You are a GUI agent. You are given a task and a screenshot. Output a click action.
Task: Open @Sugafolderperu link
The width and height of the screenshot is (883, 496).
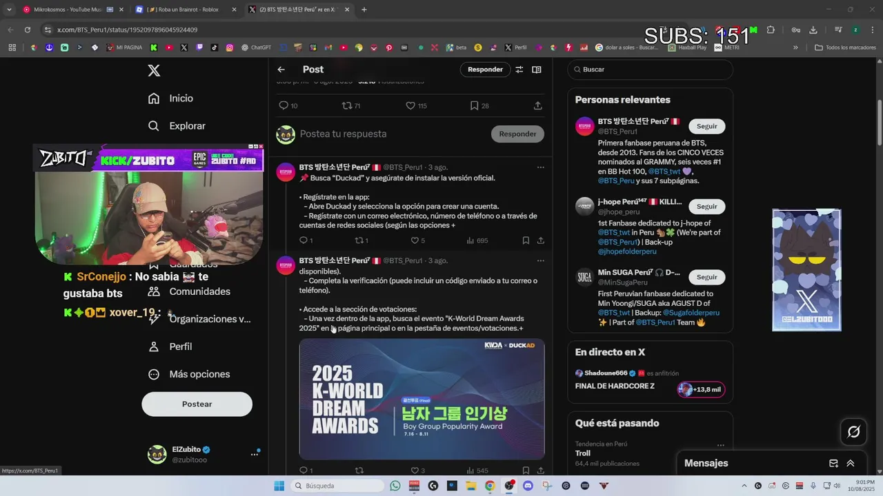[691, 313]
